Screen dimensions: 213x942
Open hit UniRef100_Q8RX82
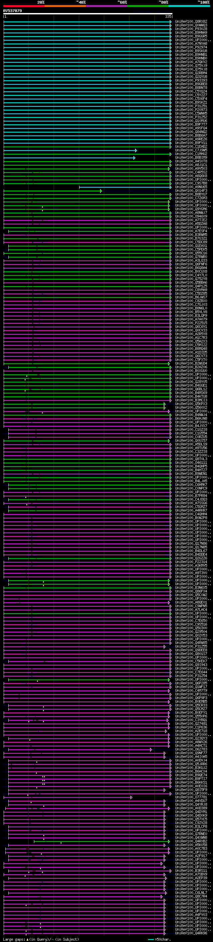tap(191, 22)
